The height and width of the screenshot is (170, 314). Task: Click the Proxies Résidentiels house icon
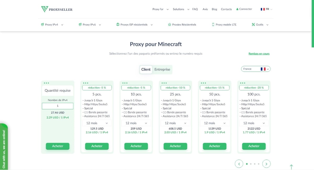click(x=170, y=25)
